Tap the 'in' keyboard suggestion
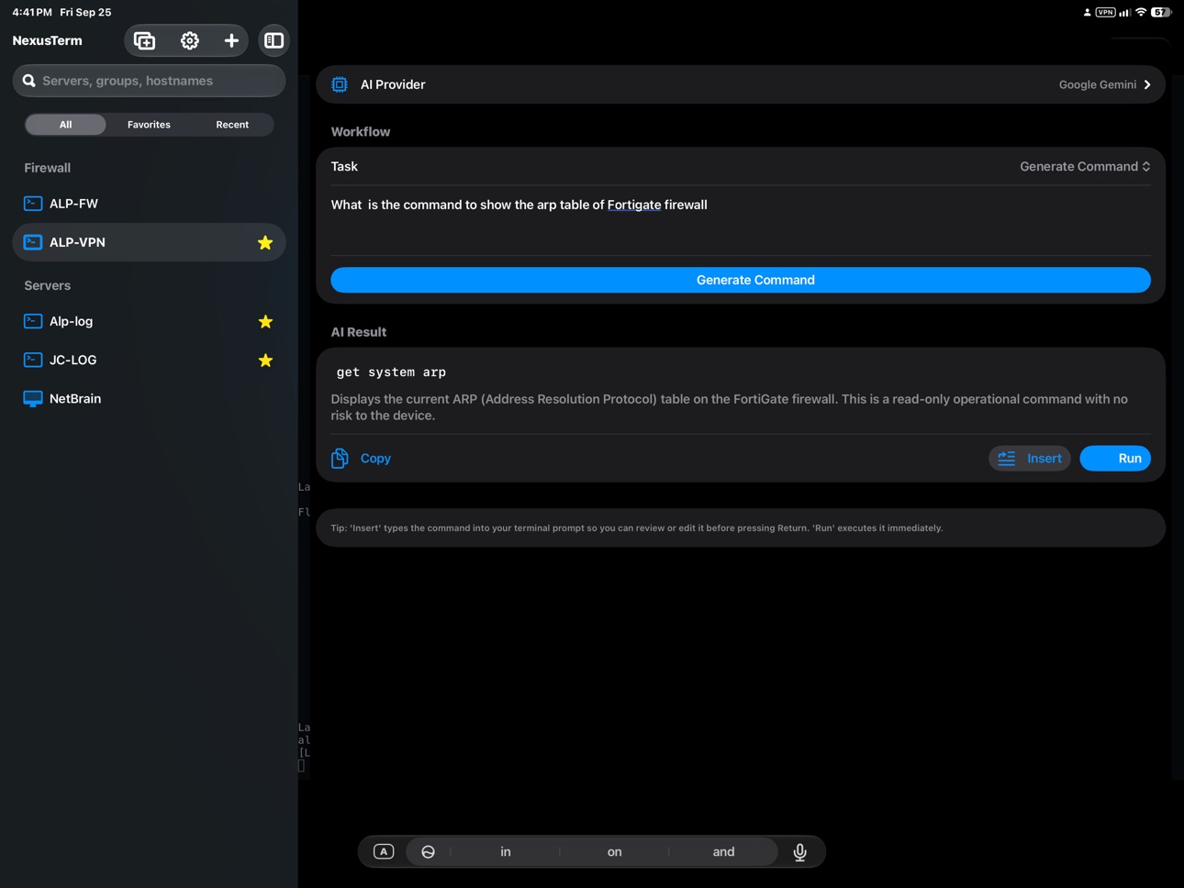 pos(505,852)
